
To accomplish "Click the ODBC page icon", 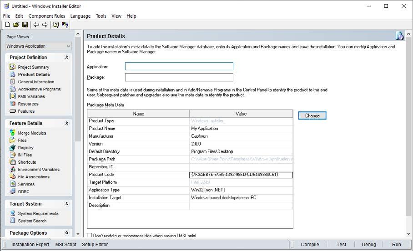I will pyautogui.click(x=12, y=191).
